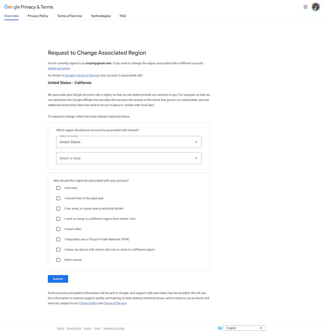This screenshot has height=333, width=323.
Task: Check the 'I live here' checkbox
Action: (58, 188)
